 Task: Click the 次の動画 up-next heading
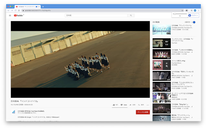[156, 22]
